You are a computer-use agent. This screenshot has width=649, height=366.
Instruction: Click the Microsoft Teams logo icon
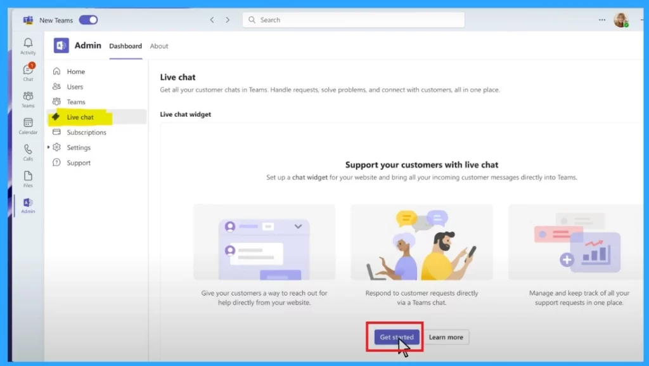(x=28, y=20)
